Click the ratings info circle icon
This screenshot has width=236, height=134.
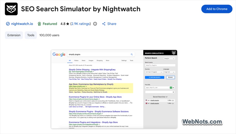[95, 24]
